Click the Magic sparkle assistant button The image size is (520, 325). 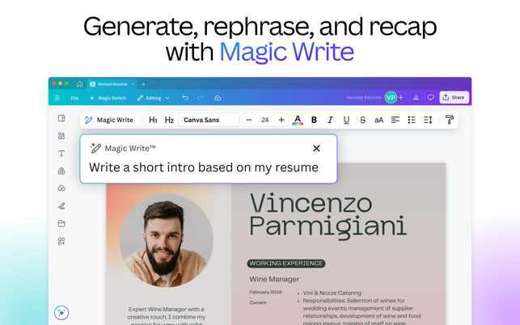click(x=61, y=312)
